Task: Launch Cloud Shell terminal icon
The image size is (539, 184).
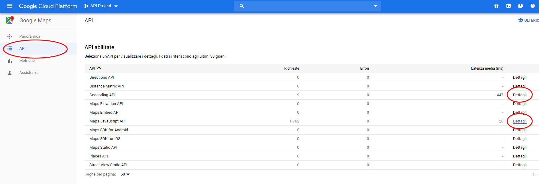Action: 509,6
